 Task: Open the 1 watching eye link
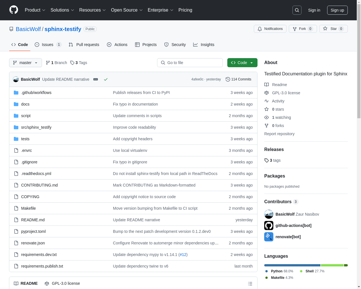278,117
